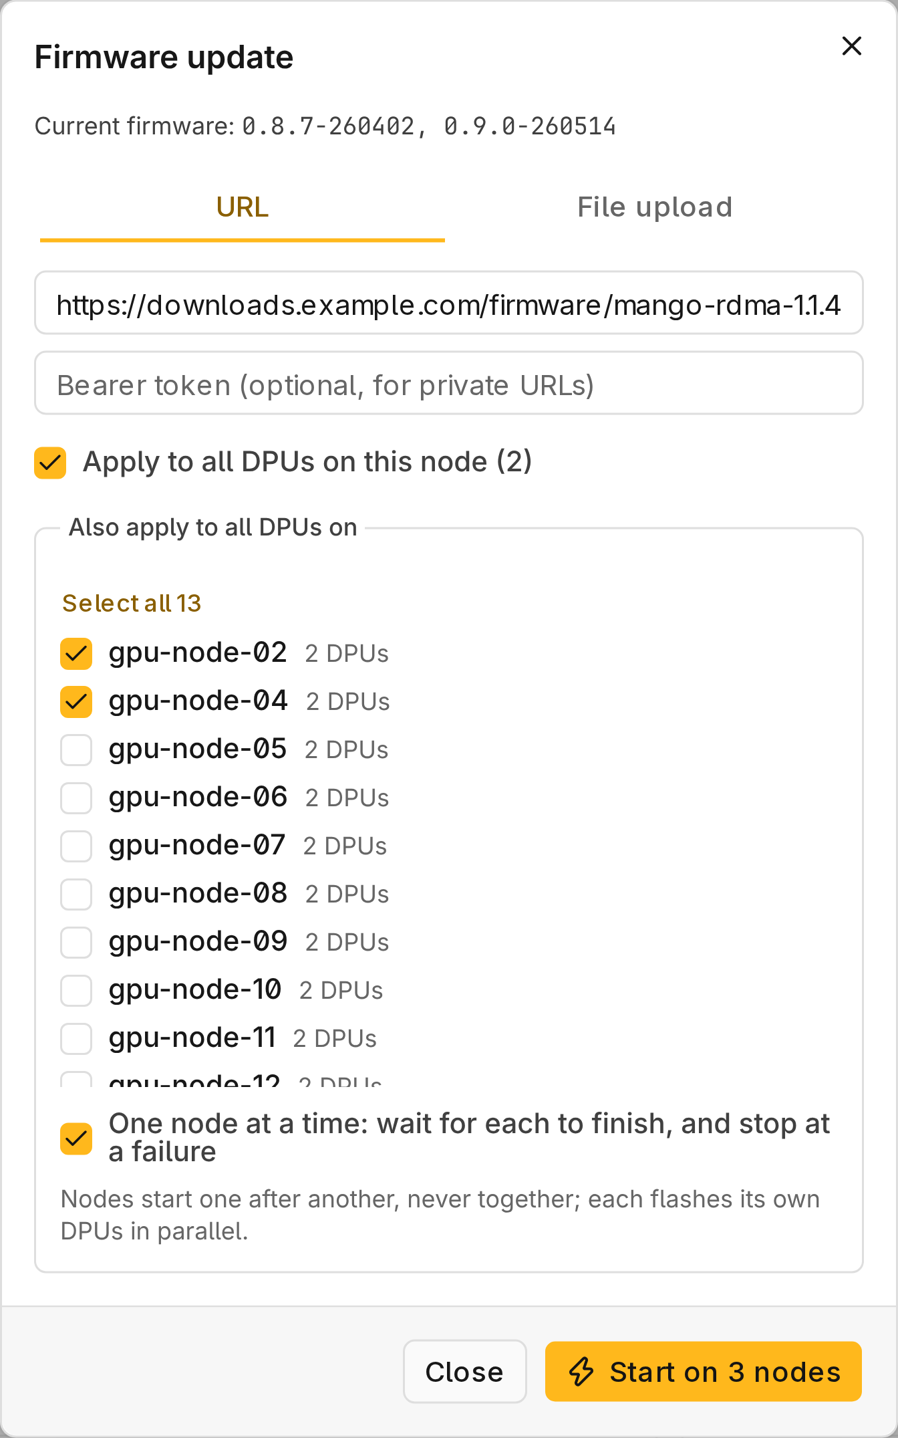Click the 'Also apply to all DPUs on' legend
This screenshot has width=898, height=1438.
[213, 527]
